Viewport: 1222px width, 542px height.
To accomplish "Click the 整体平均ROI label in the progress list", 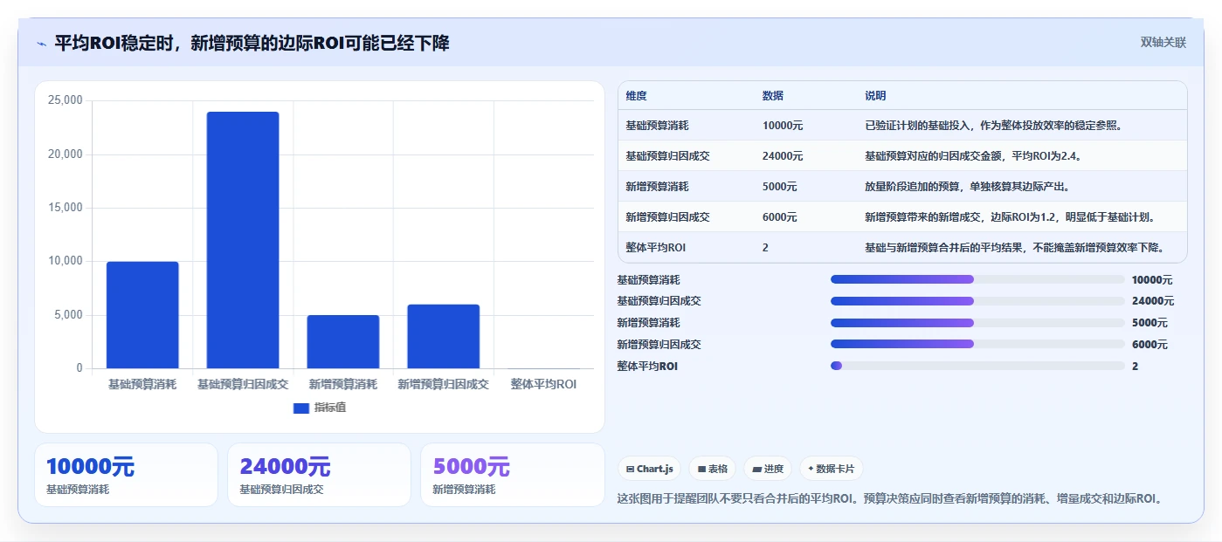I will pos(647,367).
